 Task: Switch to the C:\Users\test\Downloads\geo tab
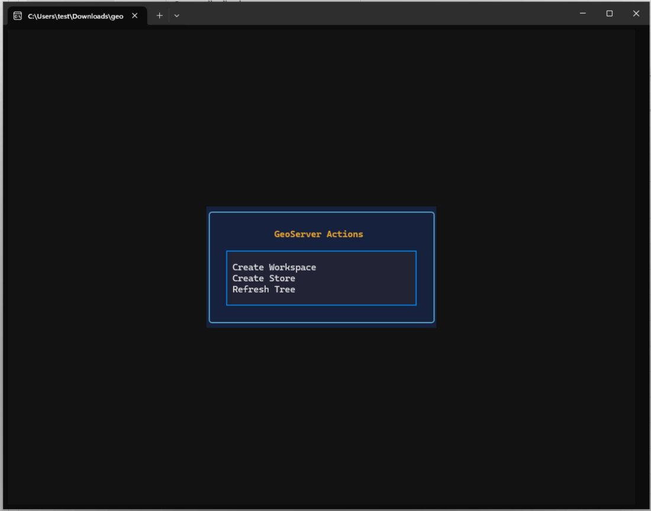[77, 16]
